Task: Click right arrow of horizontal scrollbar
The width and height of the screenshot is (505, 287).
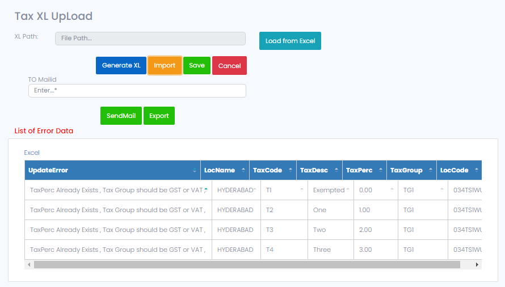Action: point(477,264)
